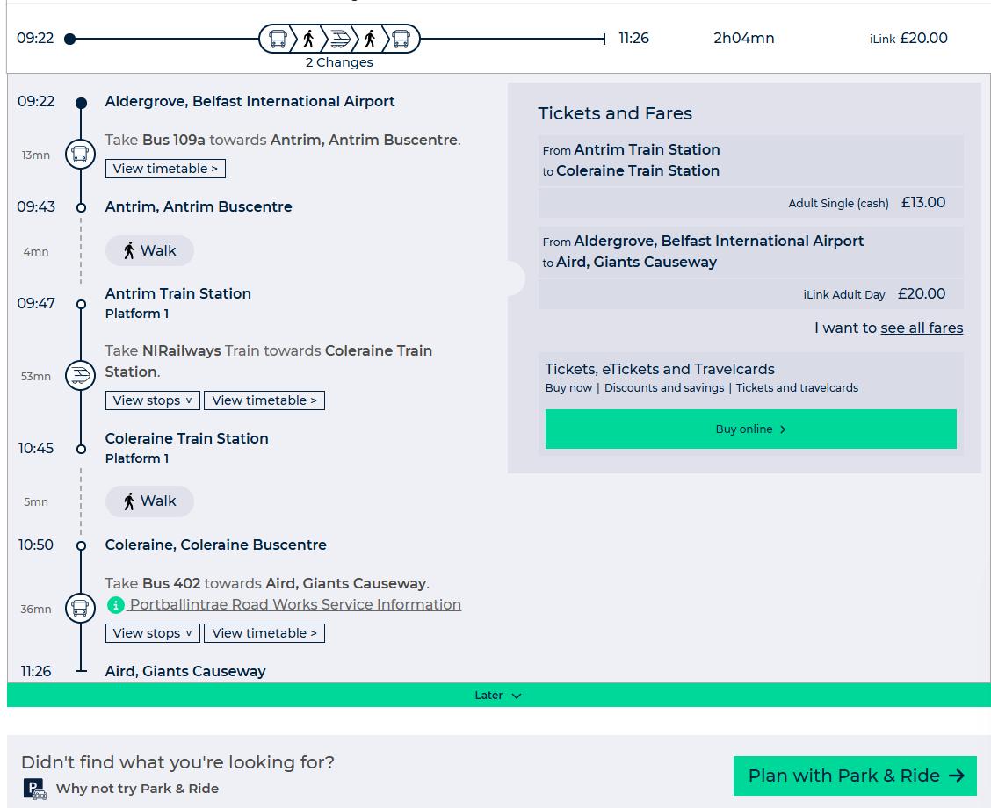The image size is (991, 808).
Task: Click Antrim Train Station stop name
Action: [178, 293]
